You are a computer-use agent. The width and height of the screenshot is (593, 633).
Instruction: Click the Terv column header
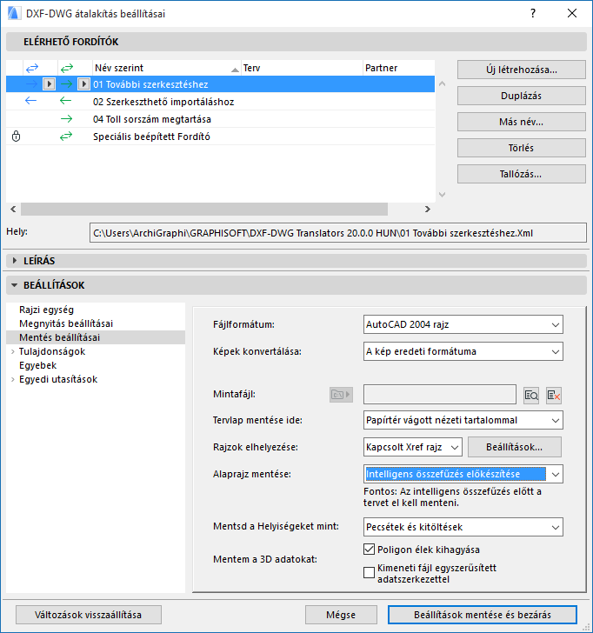tap(302, 68)
